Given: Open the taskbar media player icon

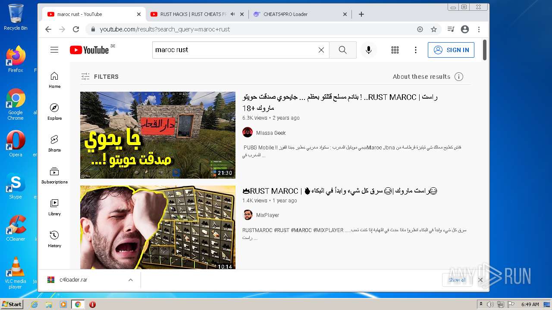Looking at the screenshot, I should coord(63,304).
